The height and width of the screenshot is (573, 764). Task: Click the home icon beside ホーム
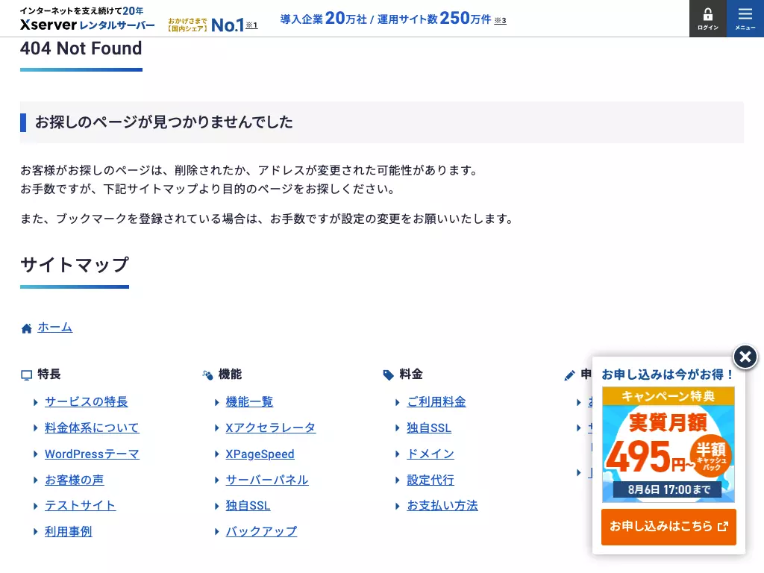point(26,328)
